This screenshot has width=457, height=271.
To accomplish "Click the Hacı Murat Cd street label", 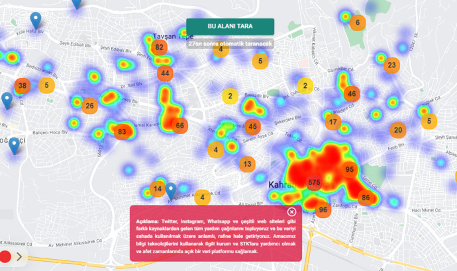I will (x=426, y=210).
